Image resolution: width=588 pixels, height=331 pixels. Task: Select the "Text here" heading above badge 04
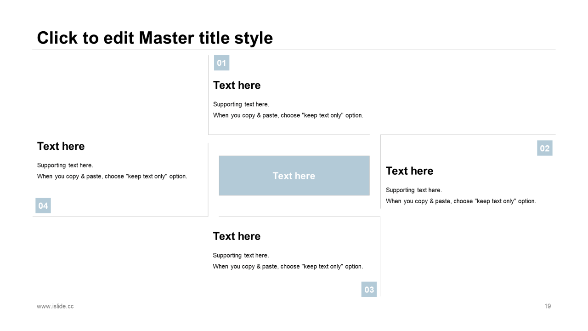click(61, 146)
